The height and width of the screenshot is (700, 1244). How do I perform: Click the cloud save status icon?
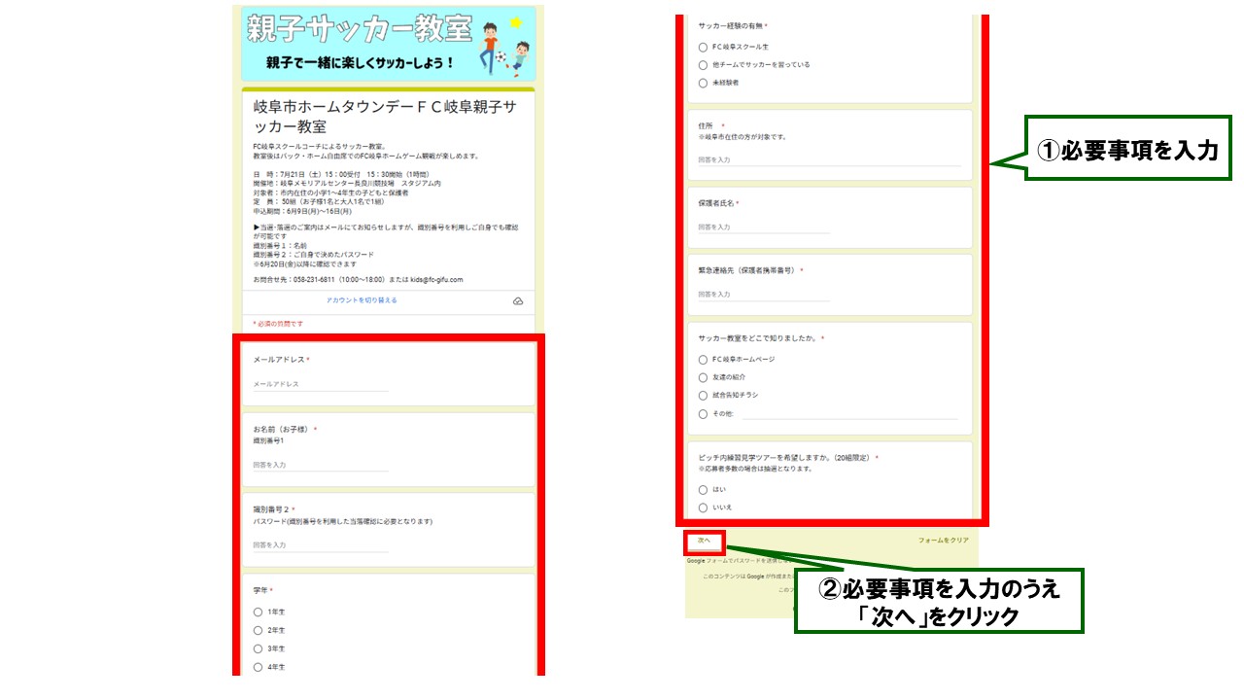(518, 301)
